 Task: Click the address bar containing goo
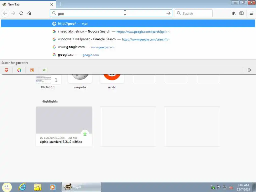(x=111, y=13)
